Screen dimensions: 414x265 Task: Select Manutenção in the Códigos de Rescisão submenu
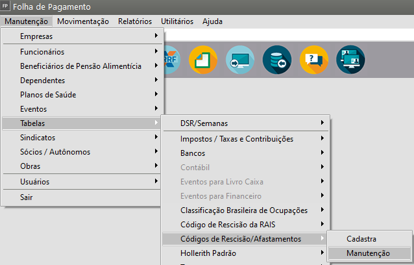click(368, 253)
